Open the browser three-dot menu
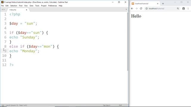The image size is (191, 107). (x=188, y=9)
